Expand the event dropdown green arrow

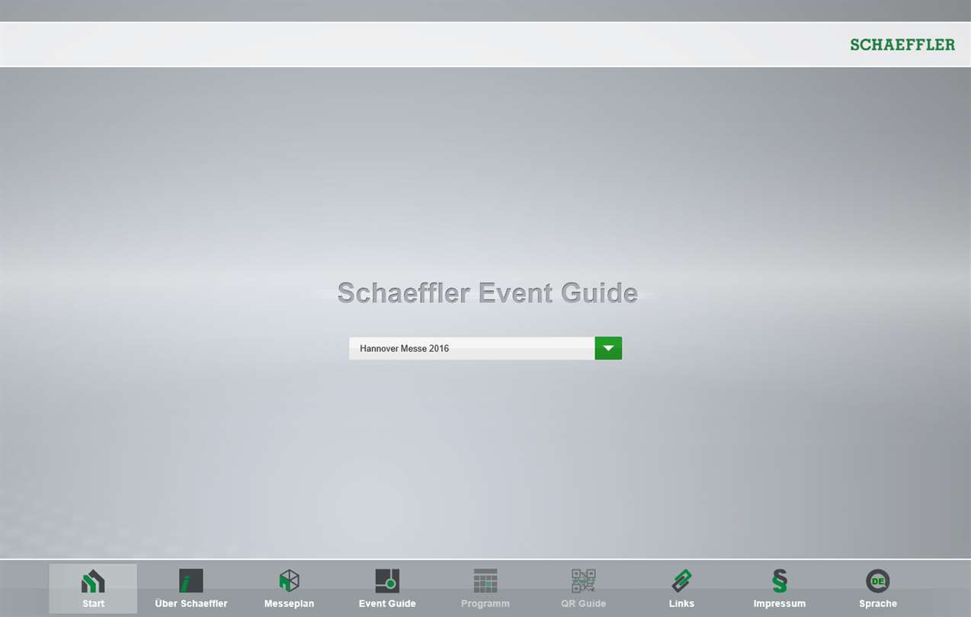pyautogui.click(x=608, y=348)
